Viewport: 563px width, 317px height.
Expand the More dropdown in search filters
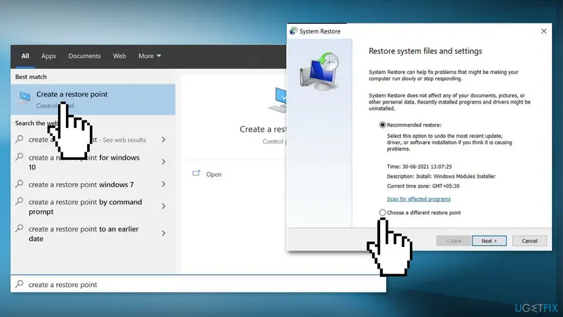pyautogui.click(x=150, y=56)
